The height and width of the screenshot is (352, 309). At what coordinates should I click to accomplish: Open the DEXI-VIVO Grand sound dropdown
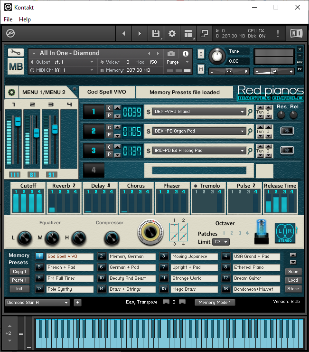(199, 112)
